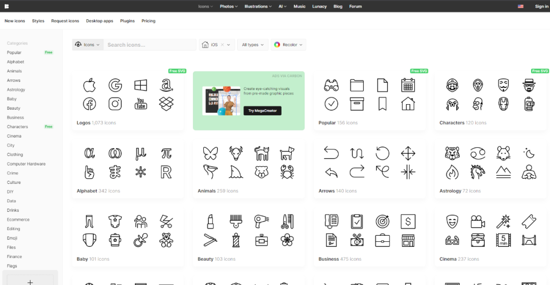Select the butterfly icon in Animals

(210, 153)
